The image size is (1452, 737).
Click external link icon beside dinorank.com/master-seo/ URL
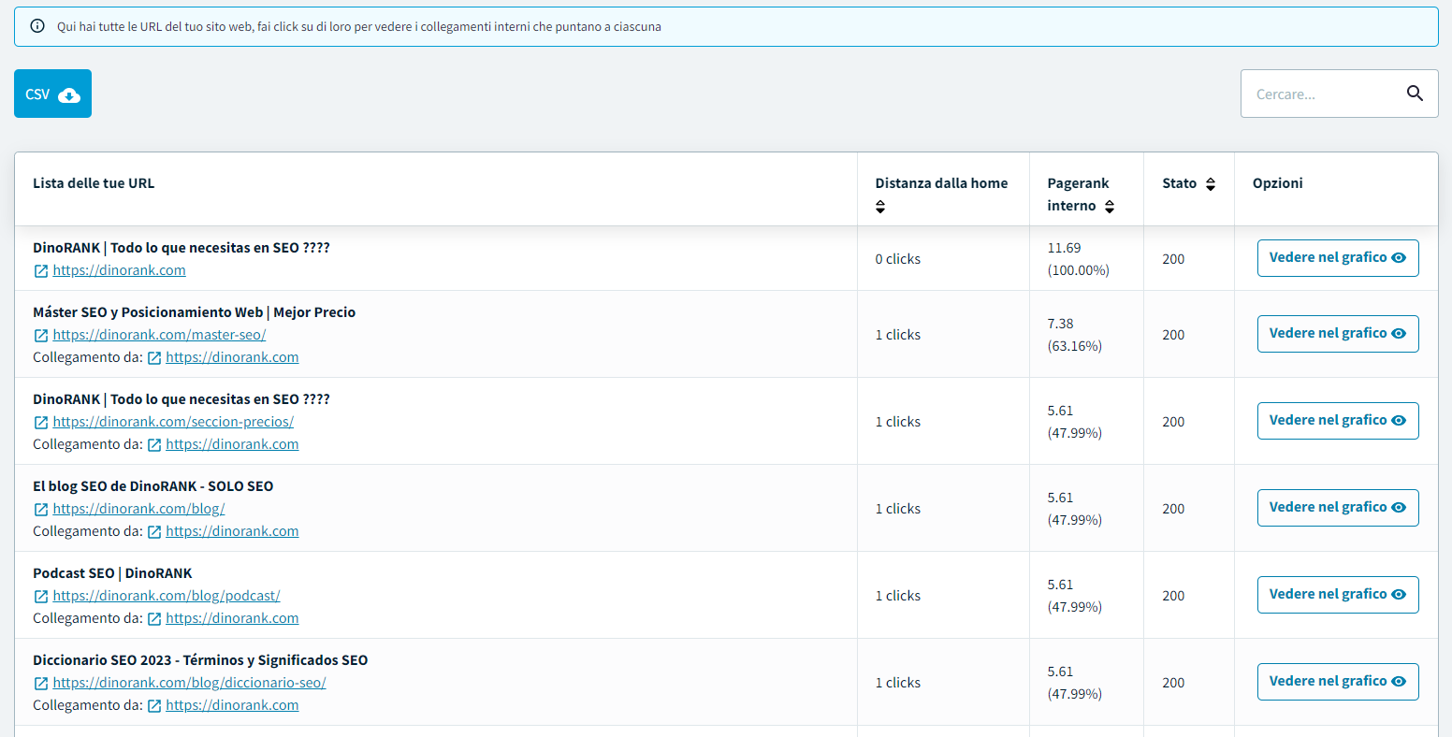(41, 335)
